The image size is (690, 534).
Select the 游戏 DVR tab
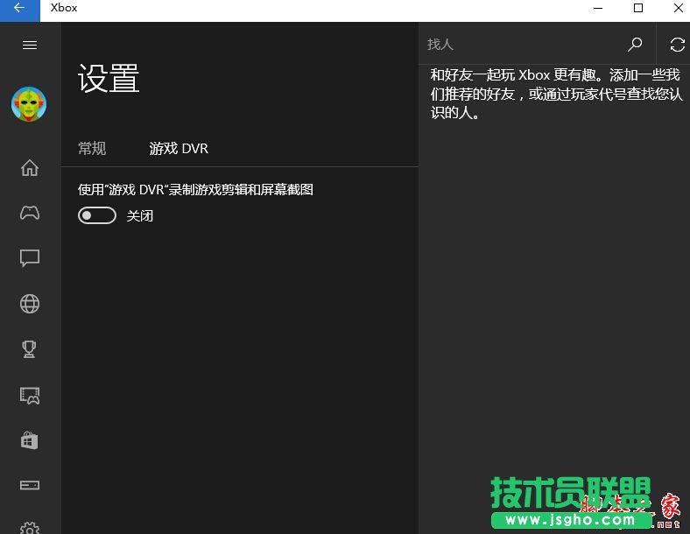(x=179, y=149)
